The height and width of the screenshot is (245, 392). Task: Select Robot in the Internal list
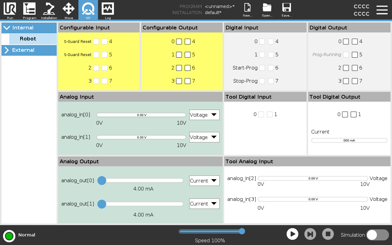tap(32, 39)
